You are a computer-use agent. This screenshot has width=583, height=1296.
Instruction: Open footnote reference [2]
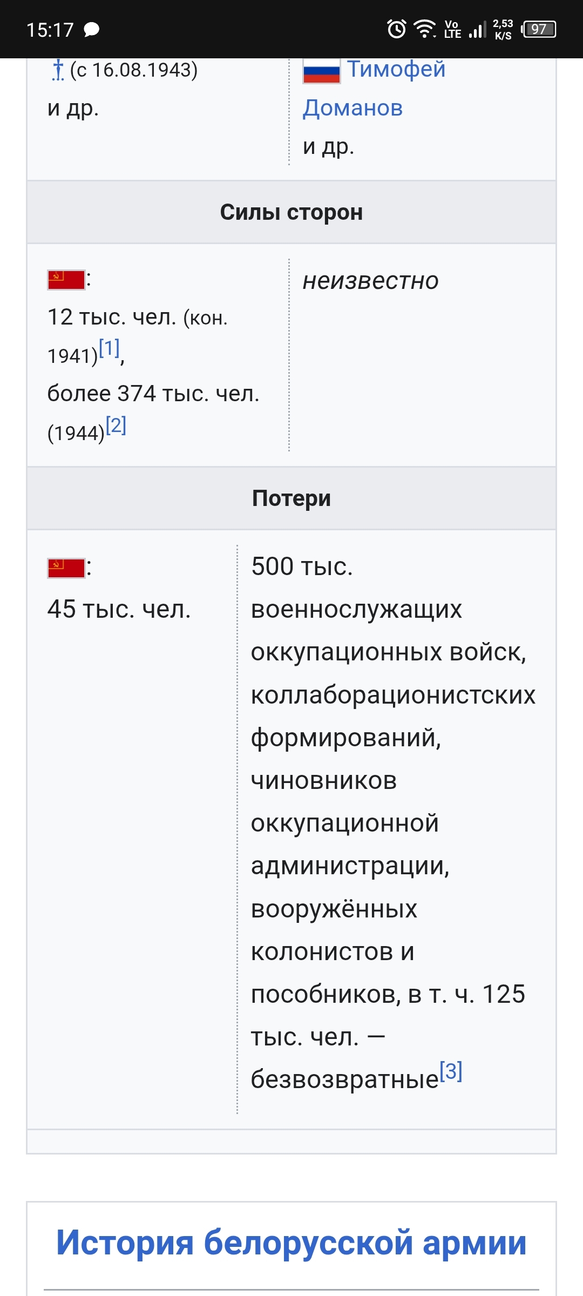116,425
